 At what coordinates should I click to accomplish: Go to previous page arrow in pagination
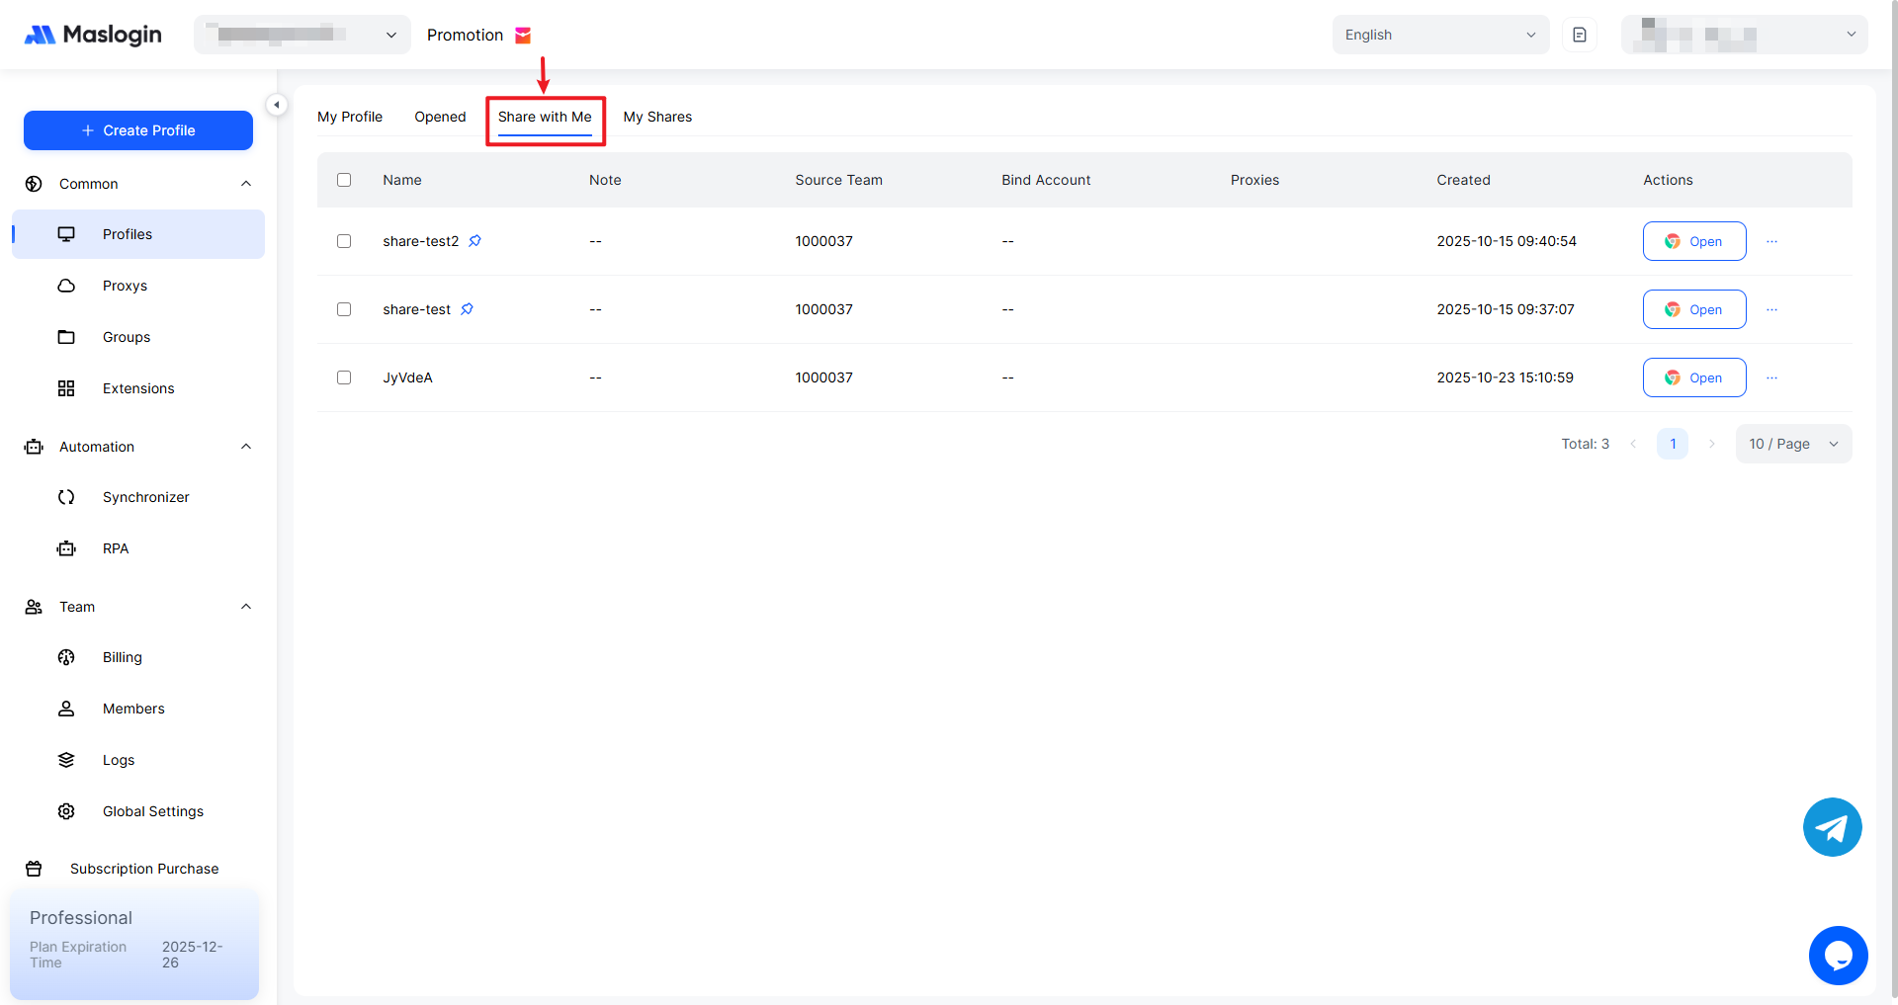[x=1633, y=444]
